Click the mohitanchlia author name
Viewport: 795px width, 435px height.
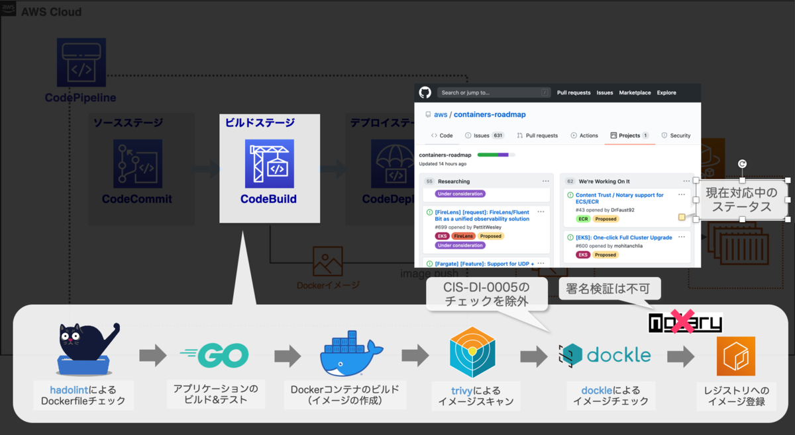tap(629, 246)
